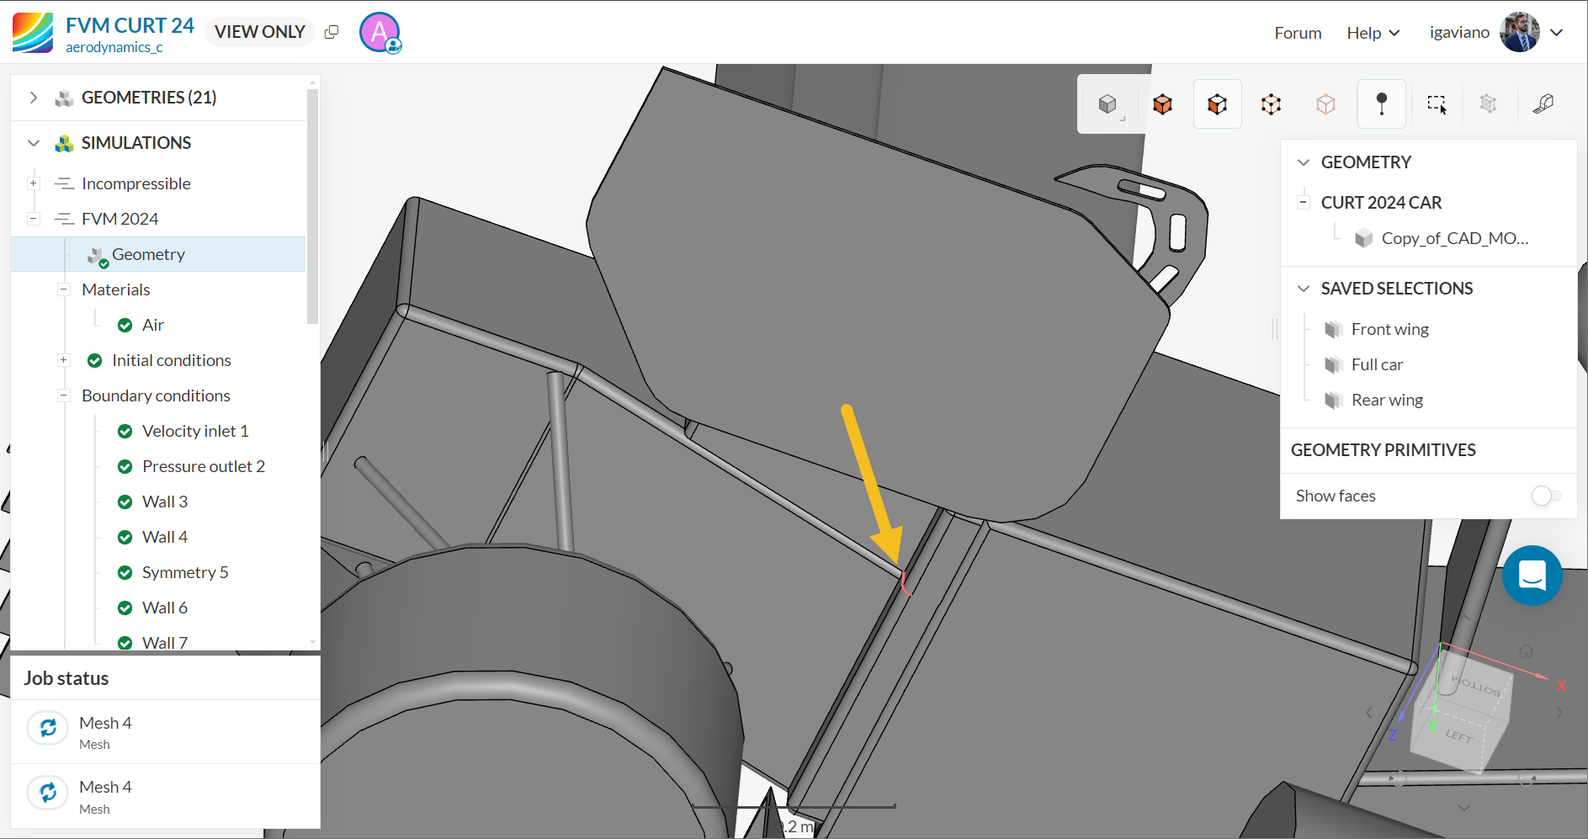
Task: Expand the Incompressible simulation node
Action: click(34, 183)
